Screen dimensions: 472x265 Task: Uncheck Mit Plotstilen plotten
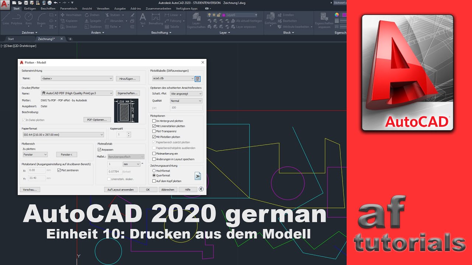154,137
